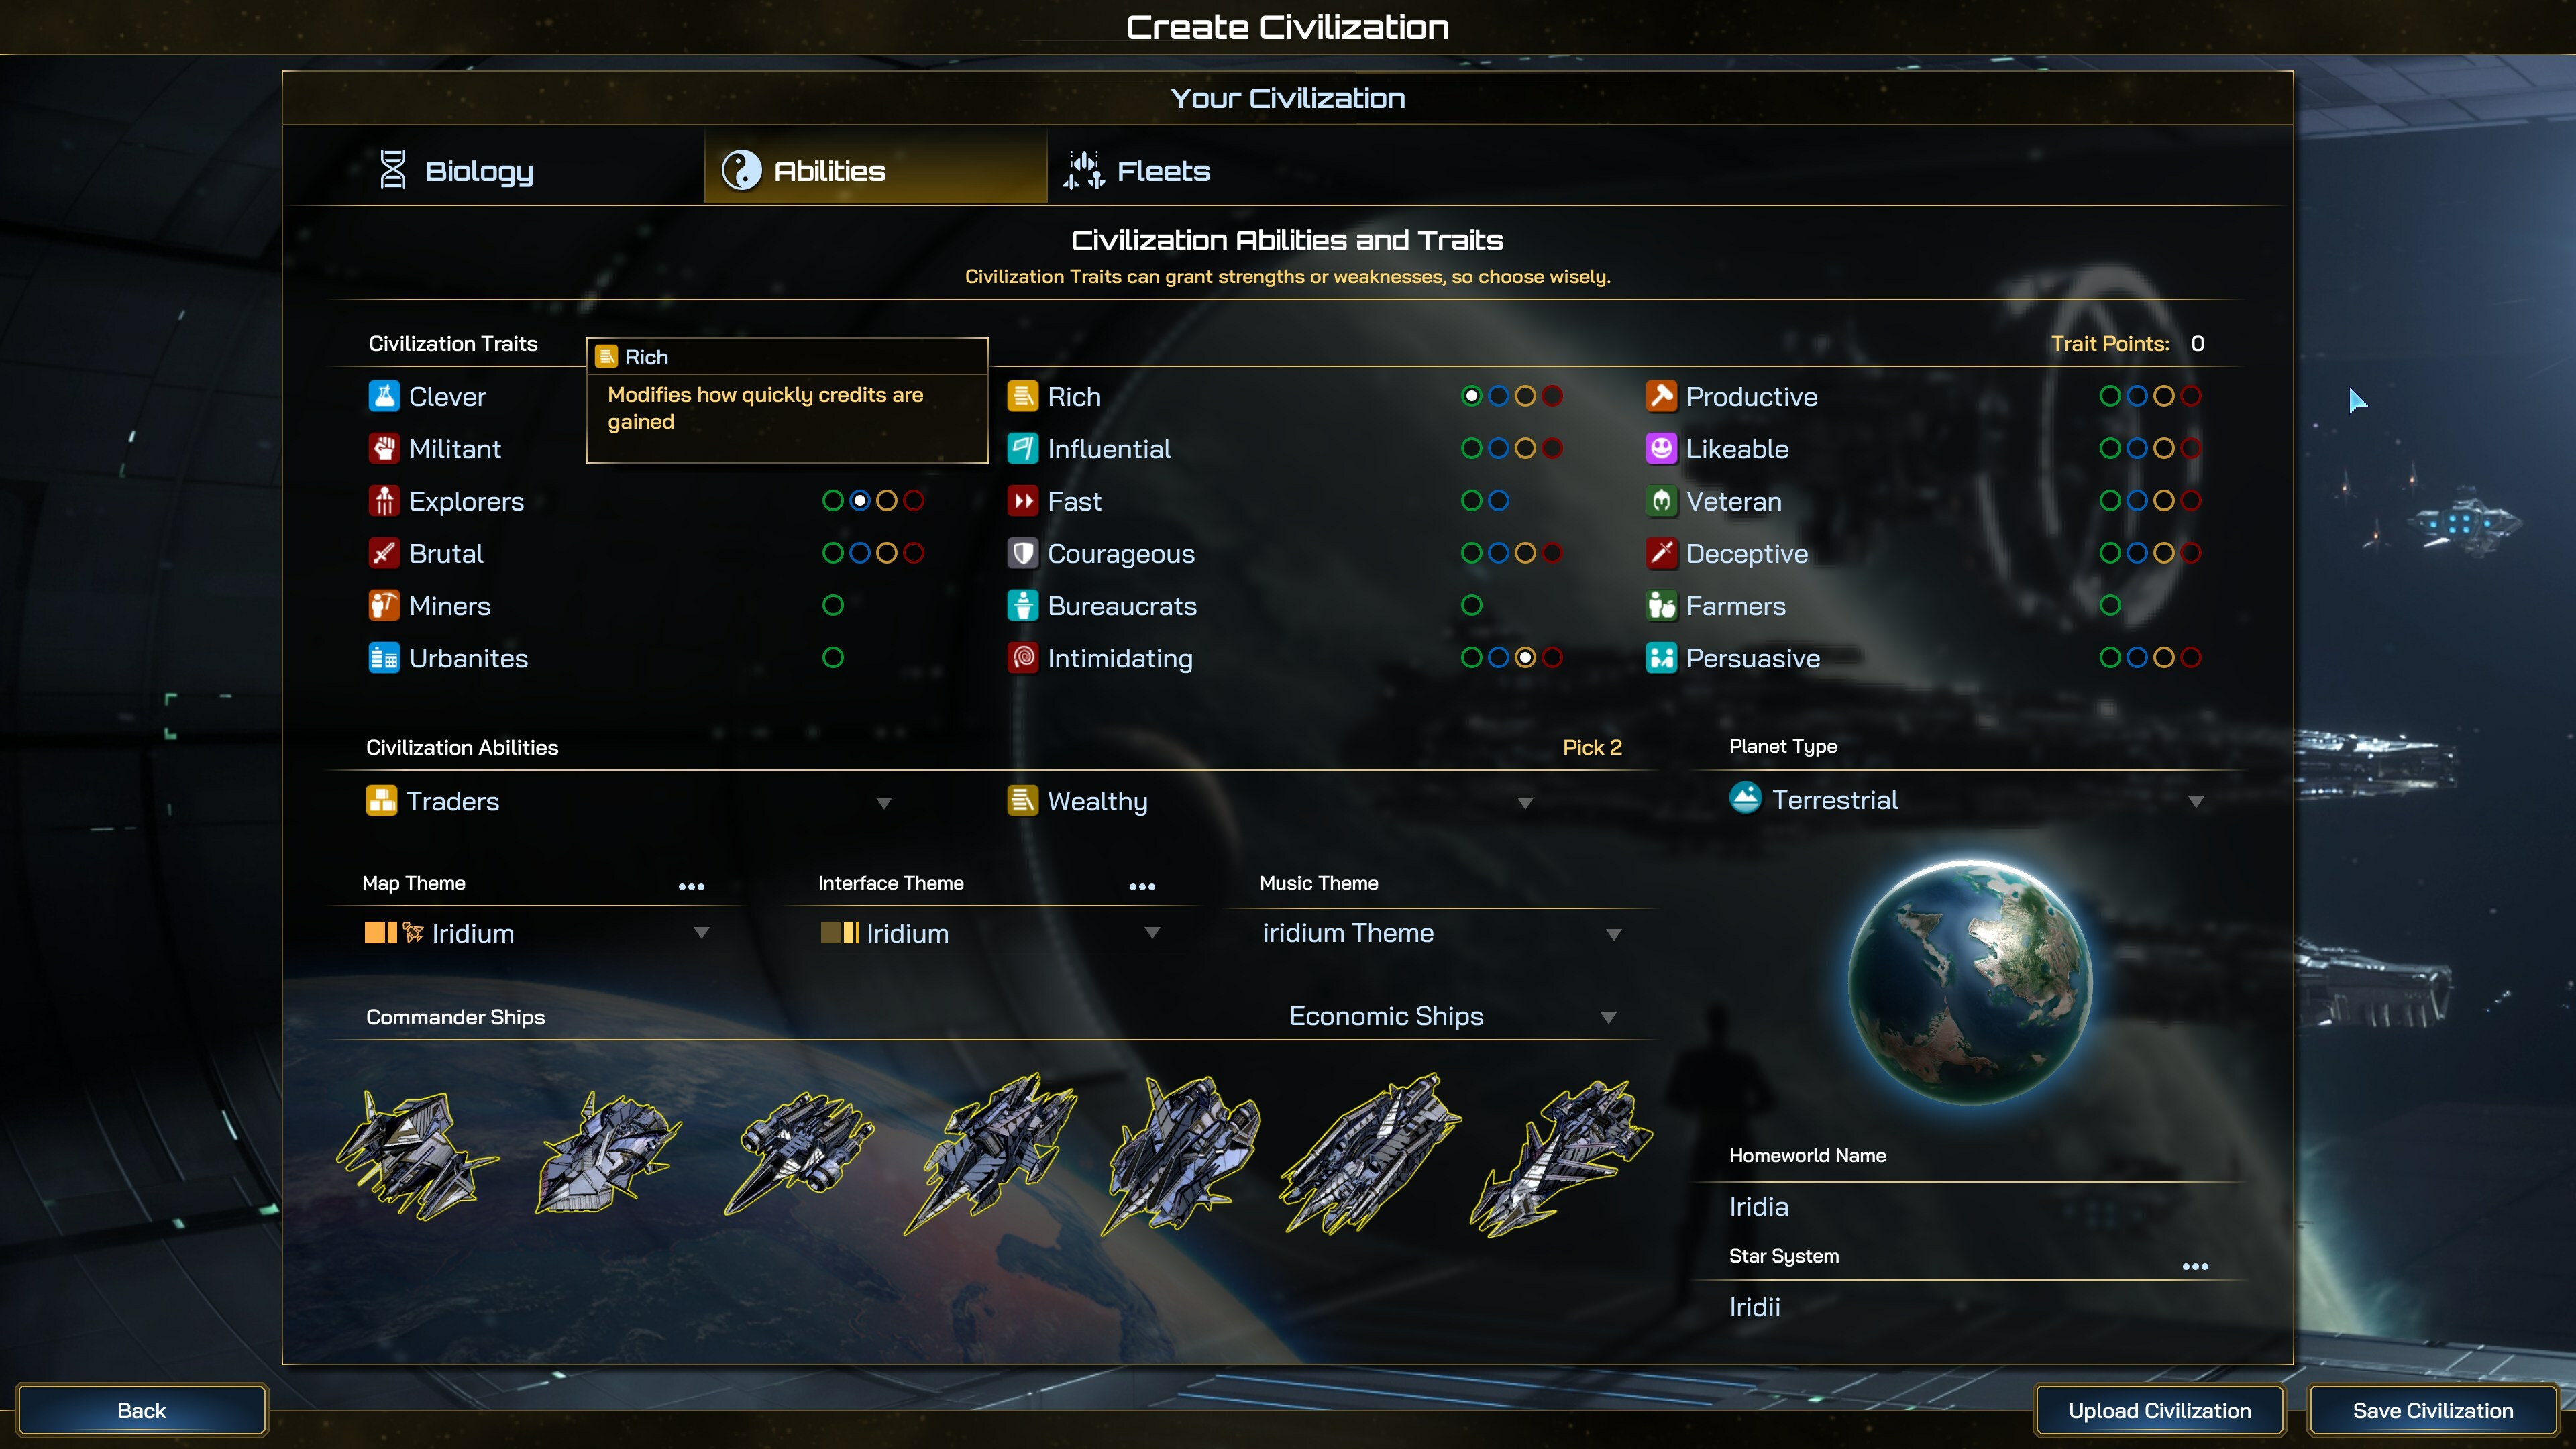
Task: Click the Clever trait flask icon
Action: point(384,396)
